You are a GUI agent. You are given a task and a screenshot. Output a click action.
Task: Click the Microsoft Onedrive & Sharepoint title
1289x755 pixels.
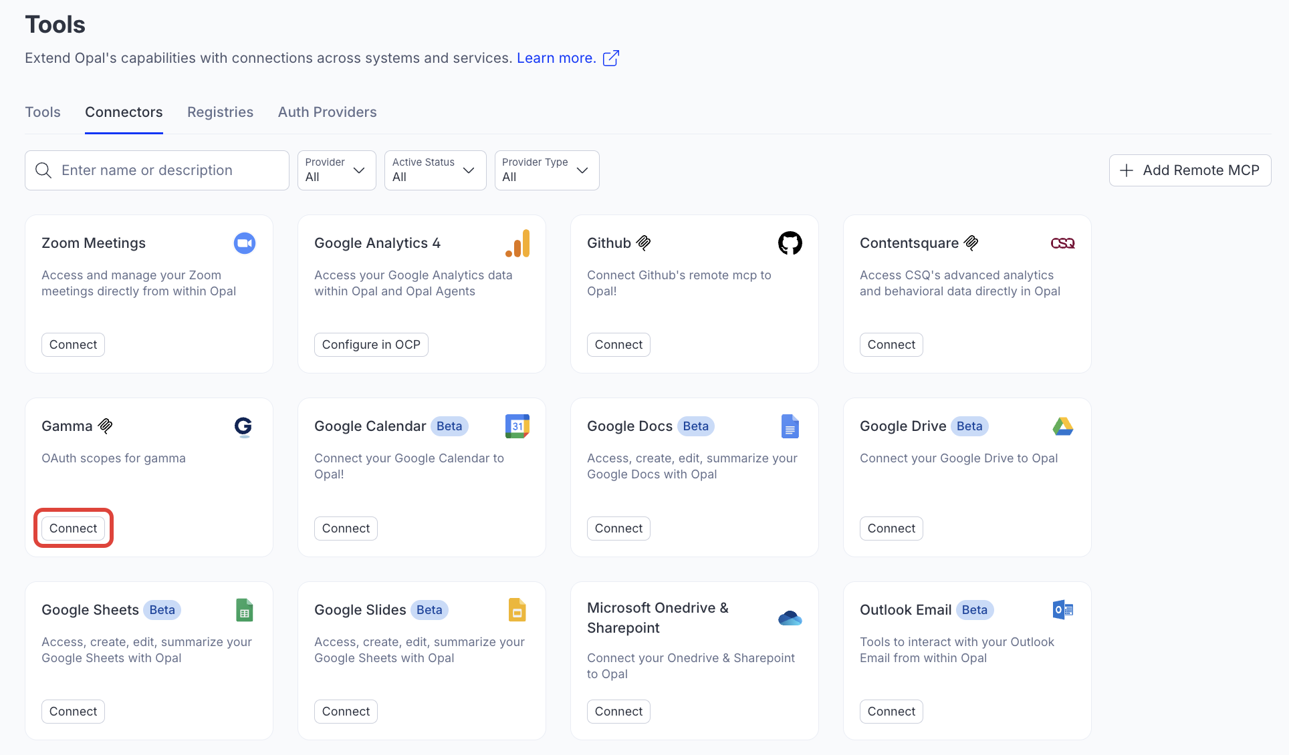[658, 618]
